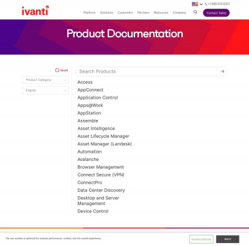Select Data Center Discovery
Viewport: 249px width, 246px height.
pos(101,190)
